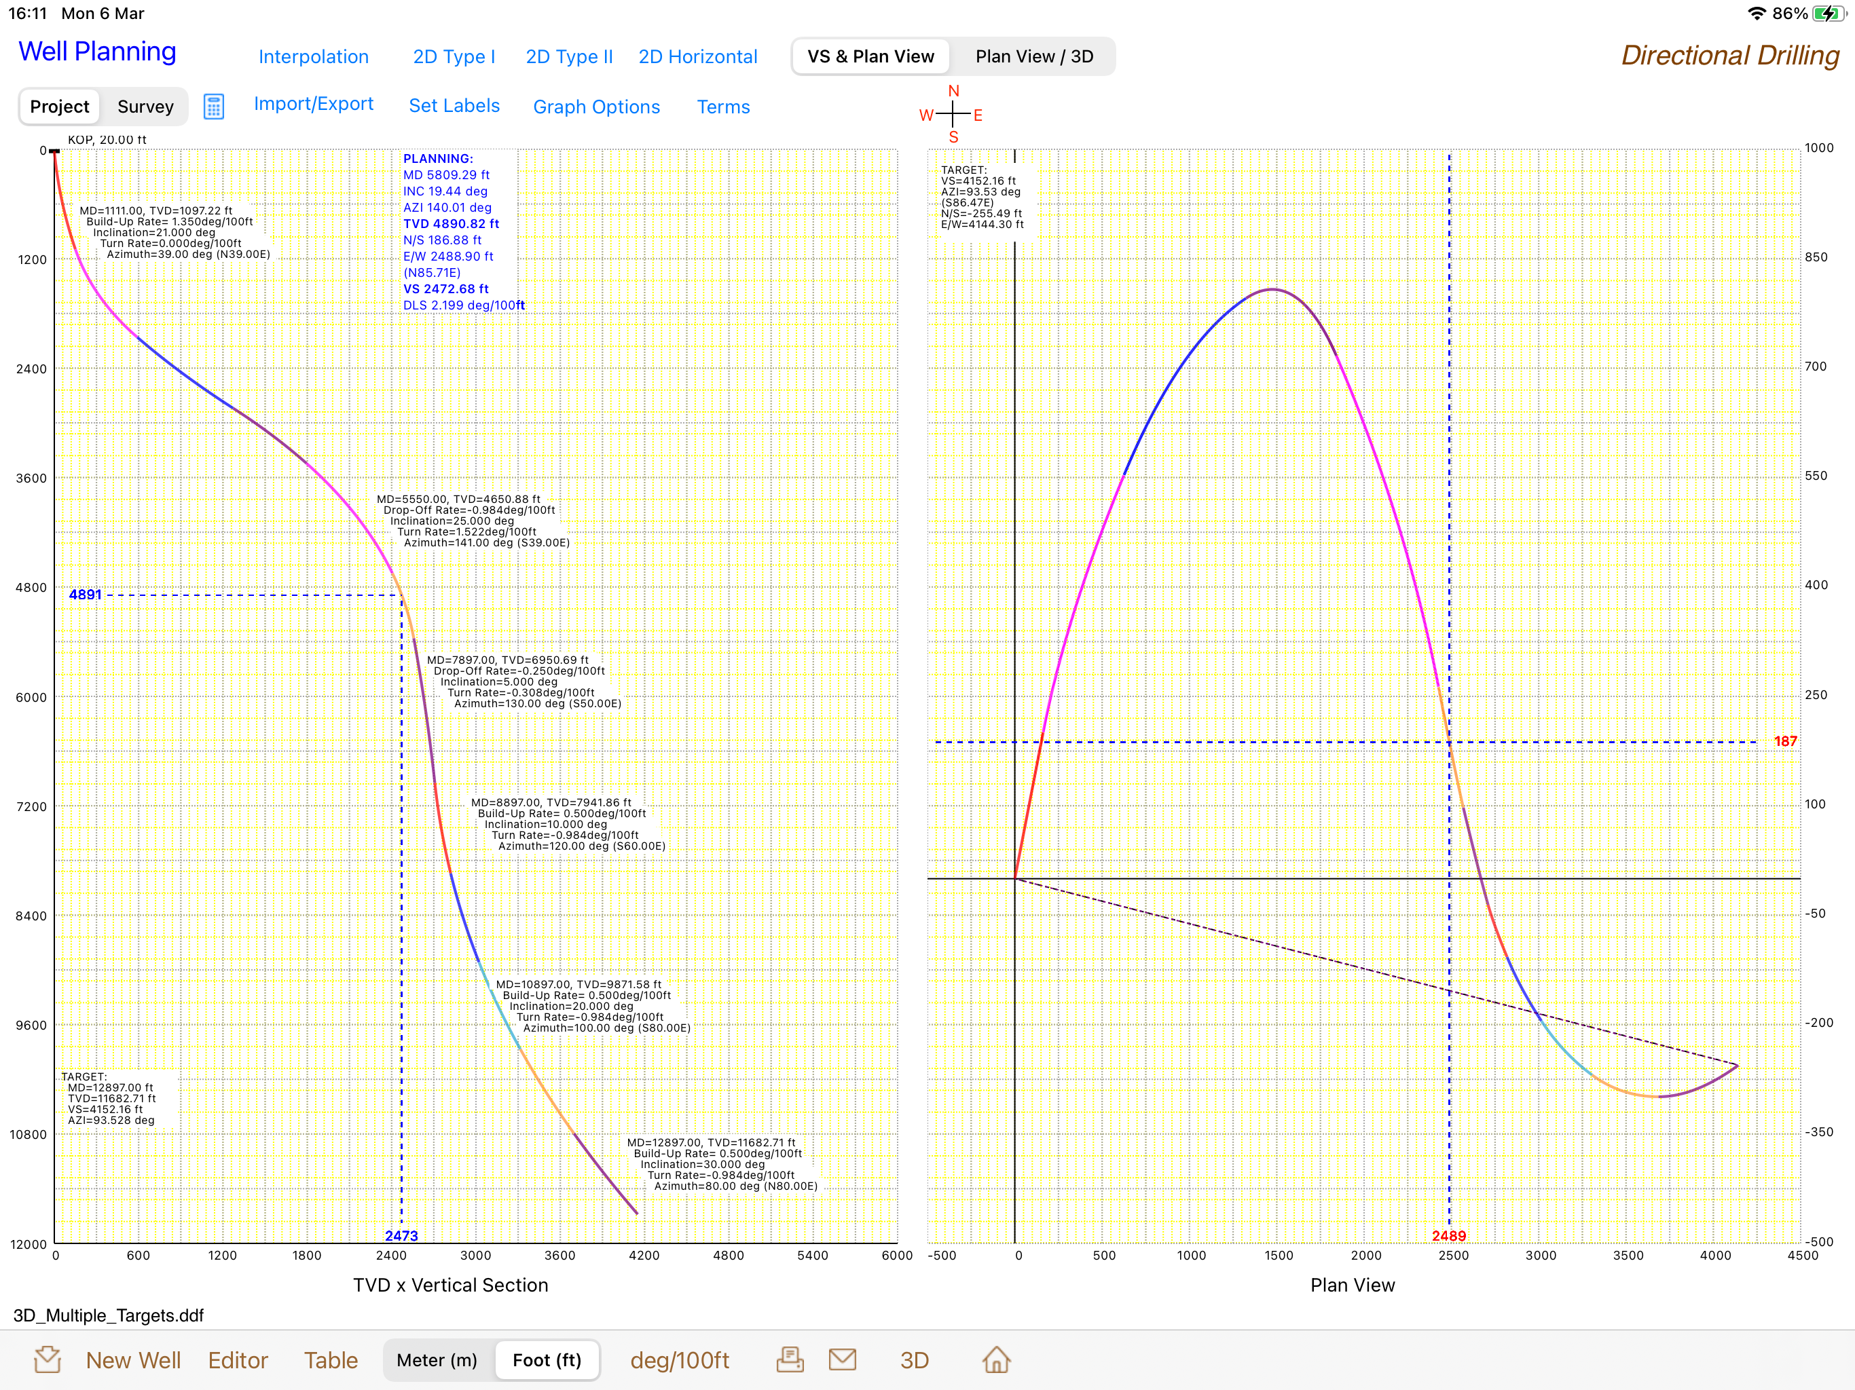
Task: Open the Terms link
Action: (723, 107)
